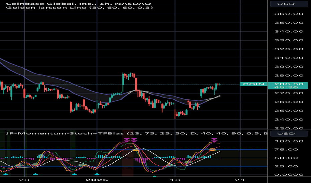Click the 50.00 oscillator scale label
The image size is (311, 183).
tap(289, 158)
